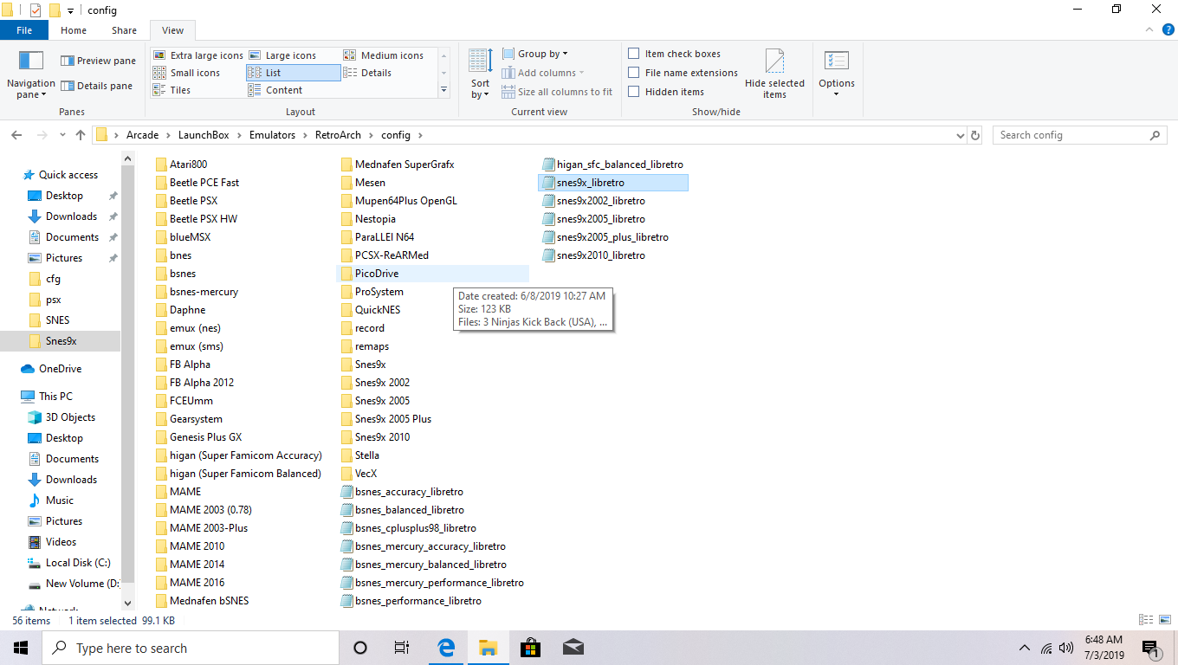Select OneDrive in navigation pane

pos(60,369)
